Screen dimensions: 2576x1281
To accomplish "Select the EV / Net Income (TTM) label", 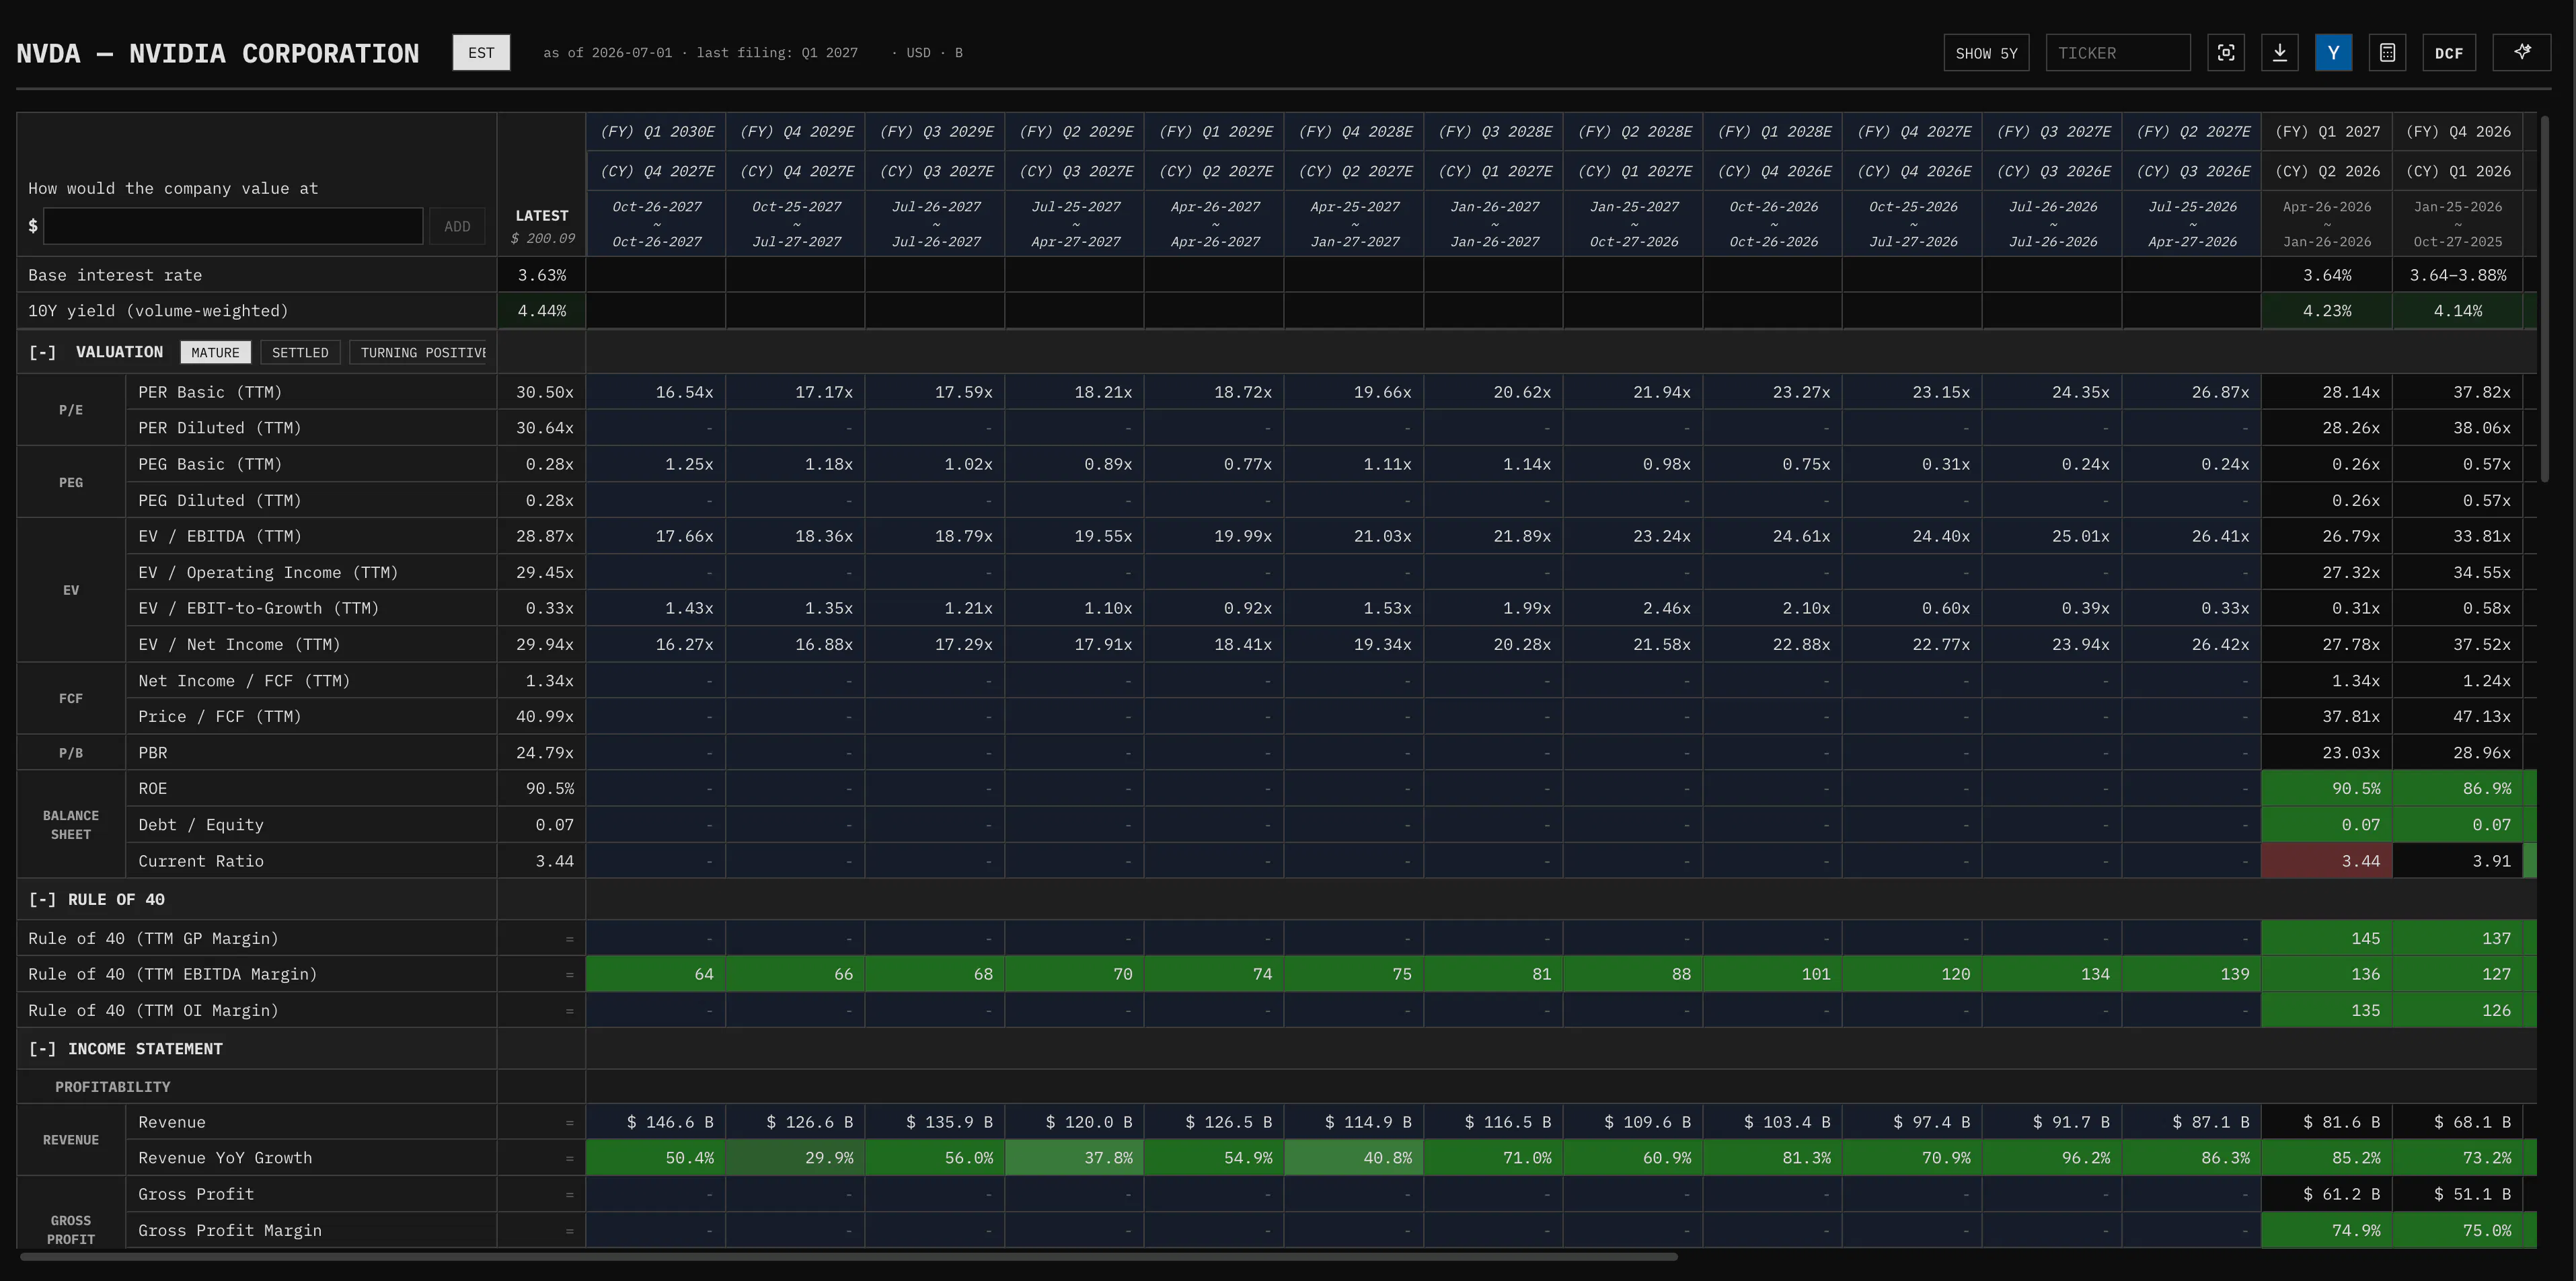I will coord(239,644).
